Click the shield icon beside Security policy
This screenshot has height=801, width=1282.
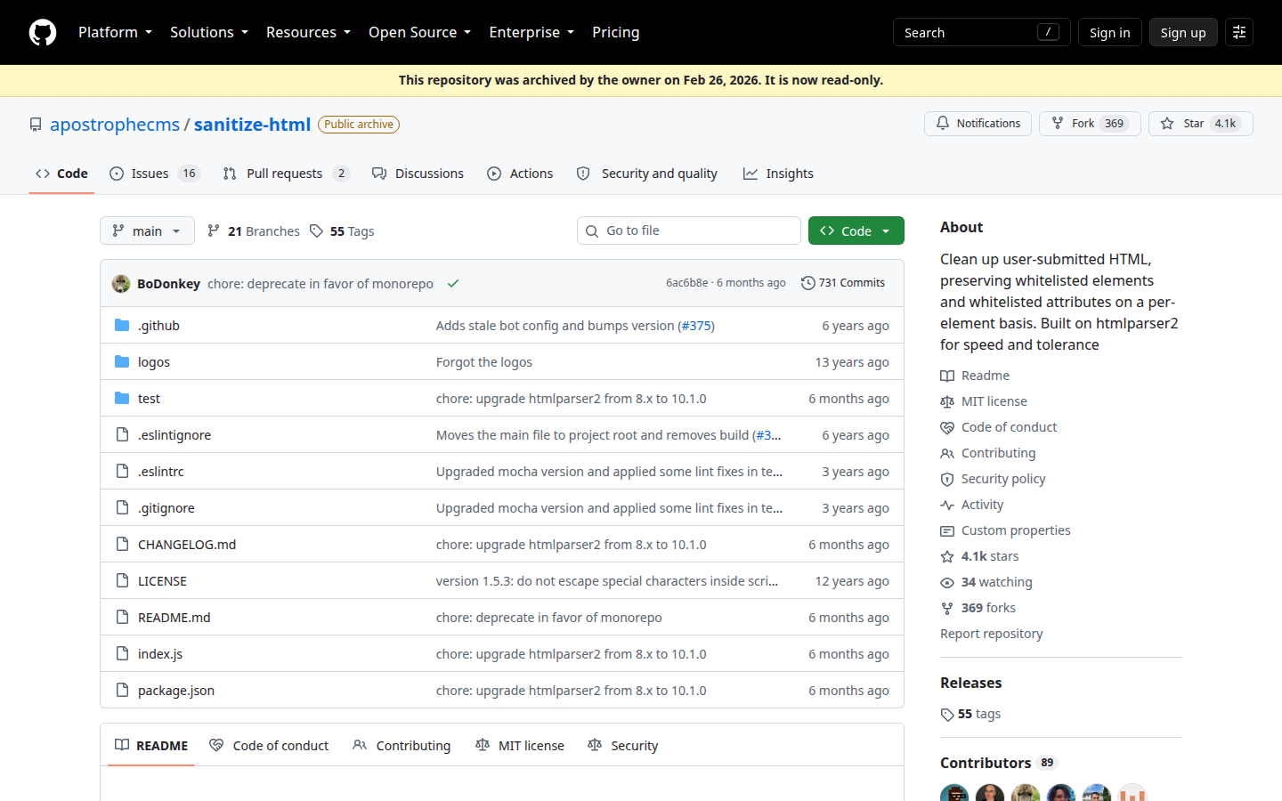coord(947,480)
